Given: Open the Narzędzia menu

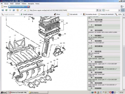Looking at the screenshot, I should point(31,4).
